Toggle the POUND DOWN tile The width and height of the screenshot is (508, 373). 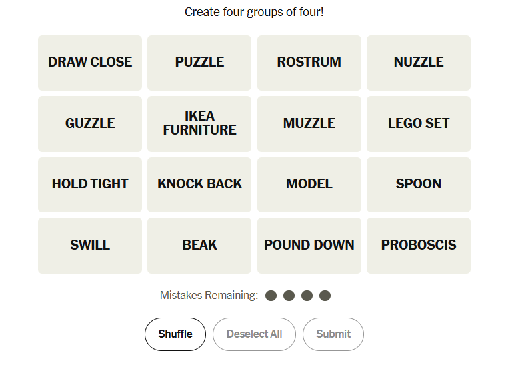click(309, 245)
